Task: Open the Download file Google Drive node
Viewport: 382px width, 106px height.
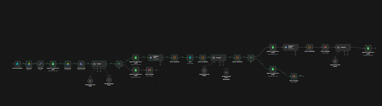Action: click(68, 64)
